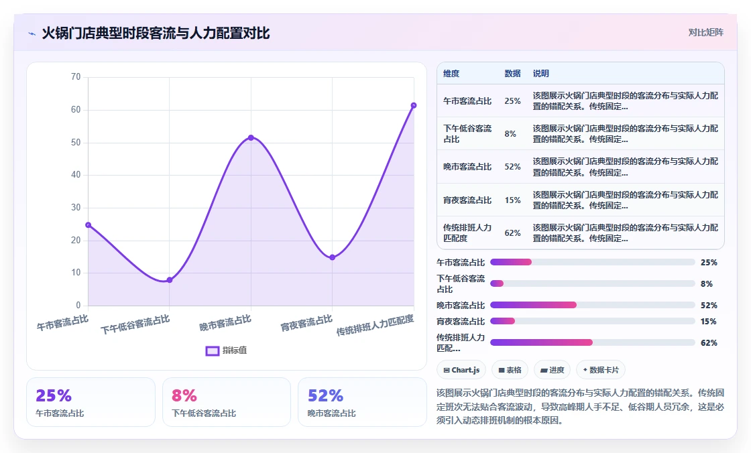This screenshot has height=453, width=751.
Task: Click 宵夜客流占比 in the table's 维度 column
Action: coord(467,200)
